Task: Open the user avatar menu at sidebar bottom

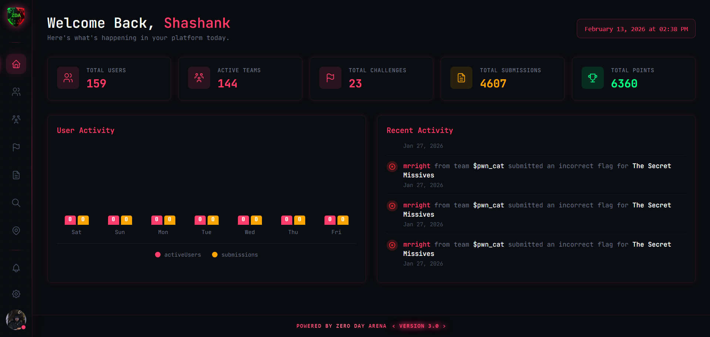Action: tap(16, 320)
